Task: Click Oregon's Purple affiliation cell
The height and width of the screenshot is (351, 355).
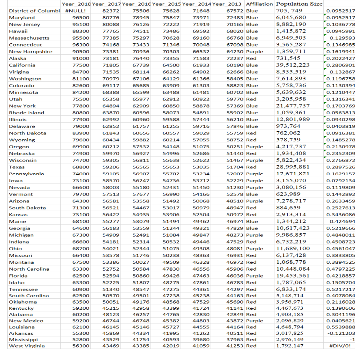Action: (x=259, y=147)
